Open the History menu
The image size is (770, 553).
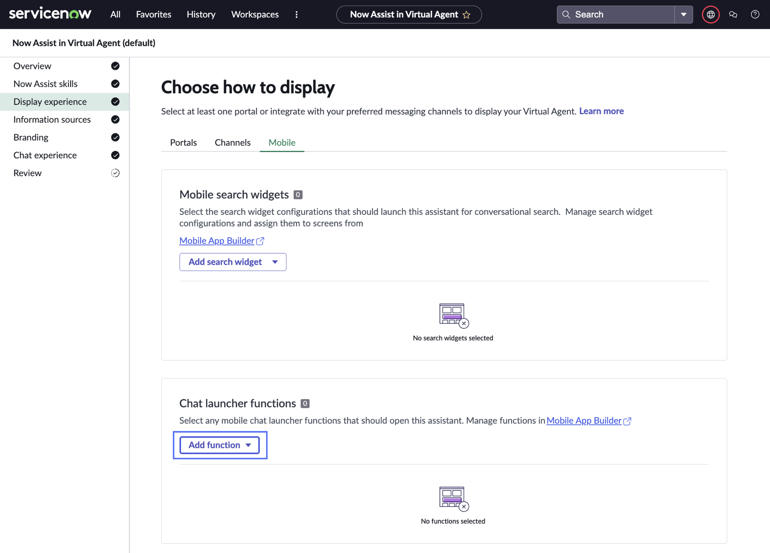[201, 14]
